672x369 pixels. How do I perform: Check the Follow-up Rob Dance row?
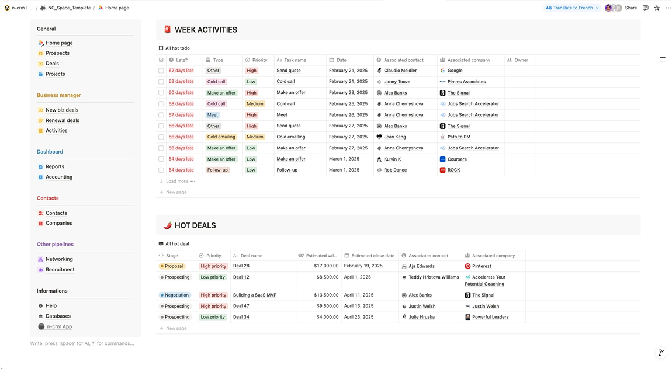[x=161, y=170]
